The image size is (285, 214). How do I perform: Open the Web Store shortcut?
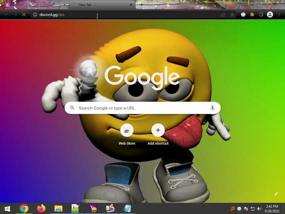pos(127,135)
